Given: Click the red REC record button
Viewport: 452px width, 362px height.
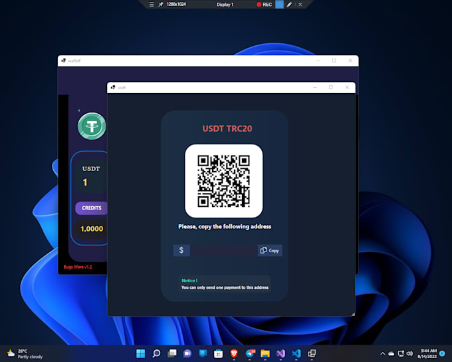Looking at the screenshot, I should point(264,5).
